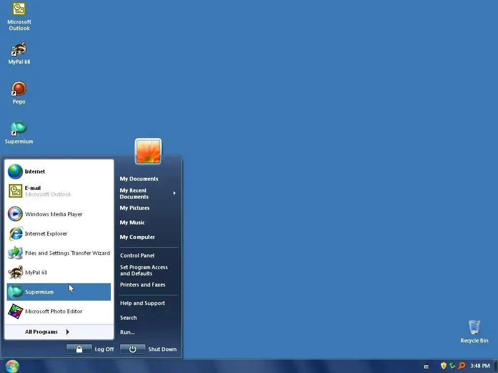Select the Supermium desktop shortcut
498x373 pixels.
click(19, 133)
